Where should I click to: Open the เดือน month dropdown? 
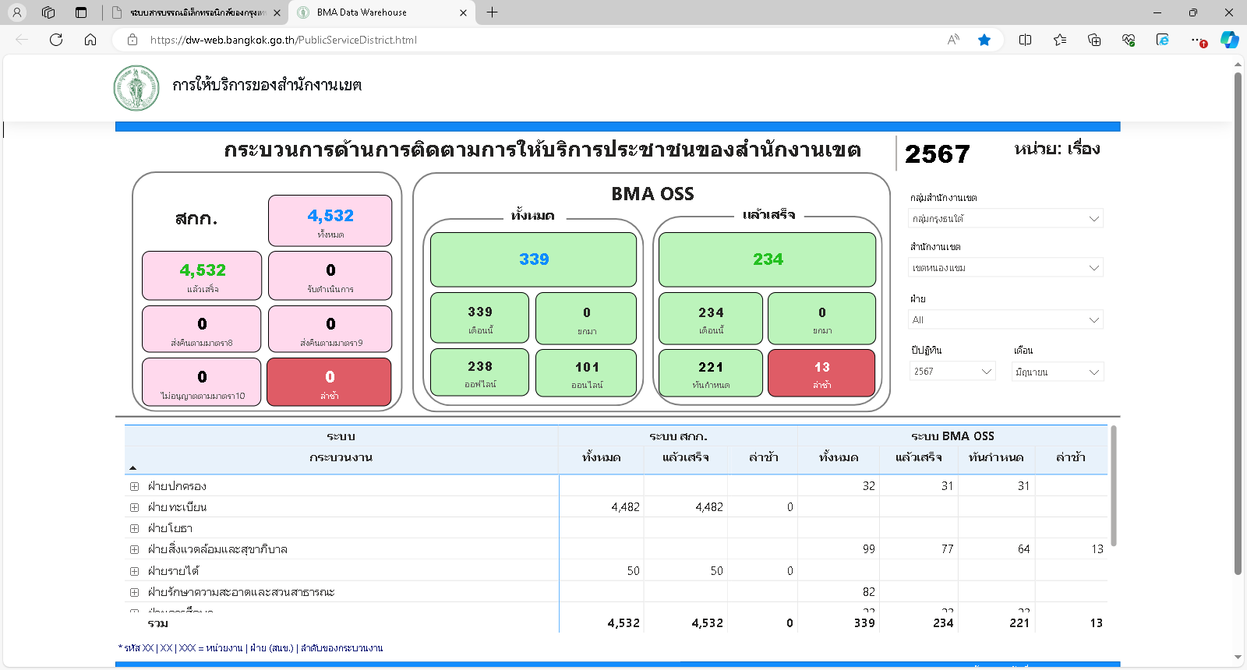1058,372
